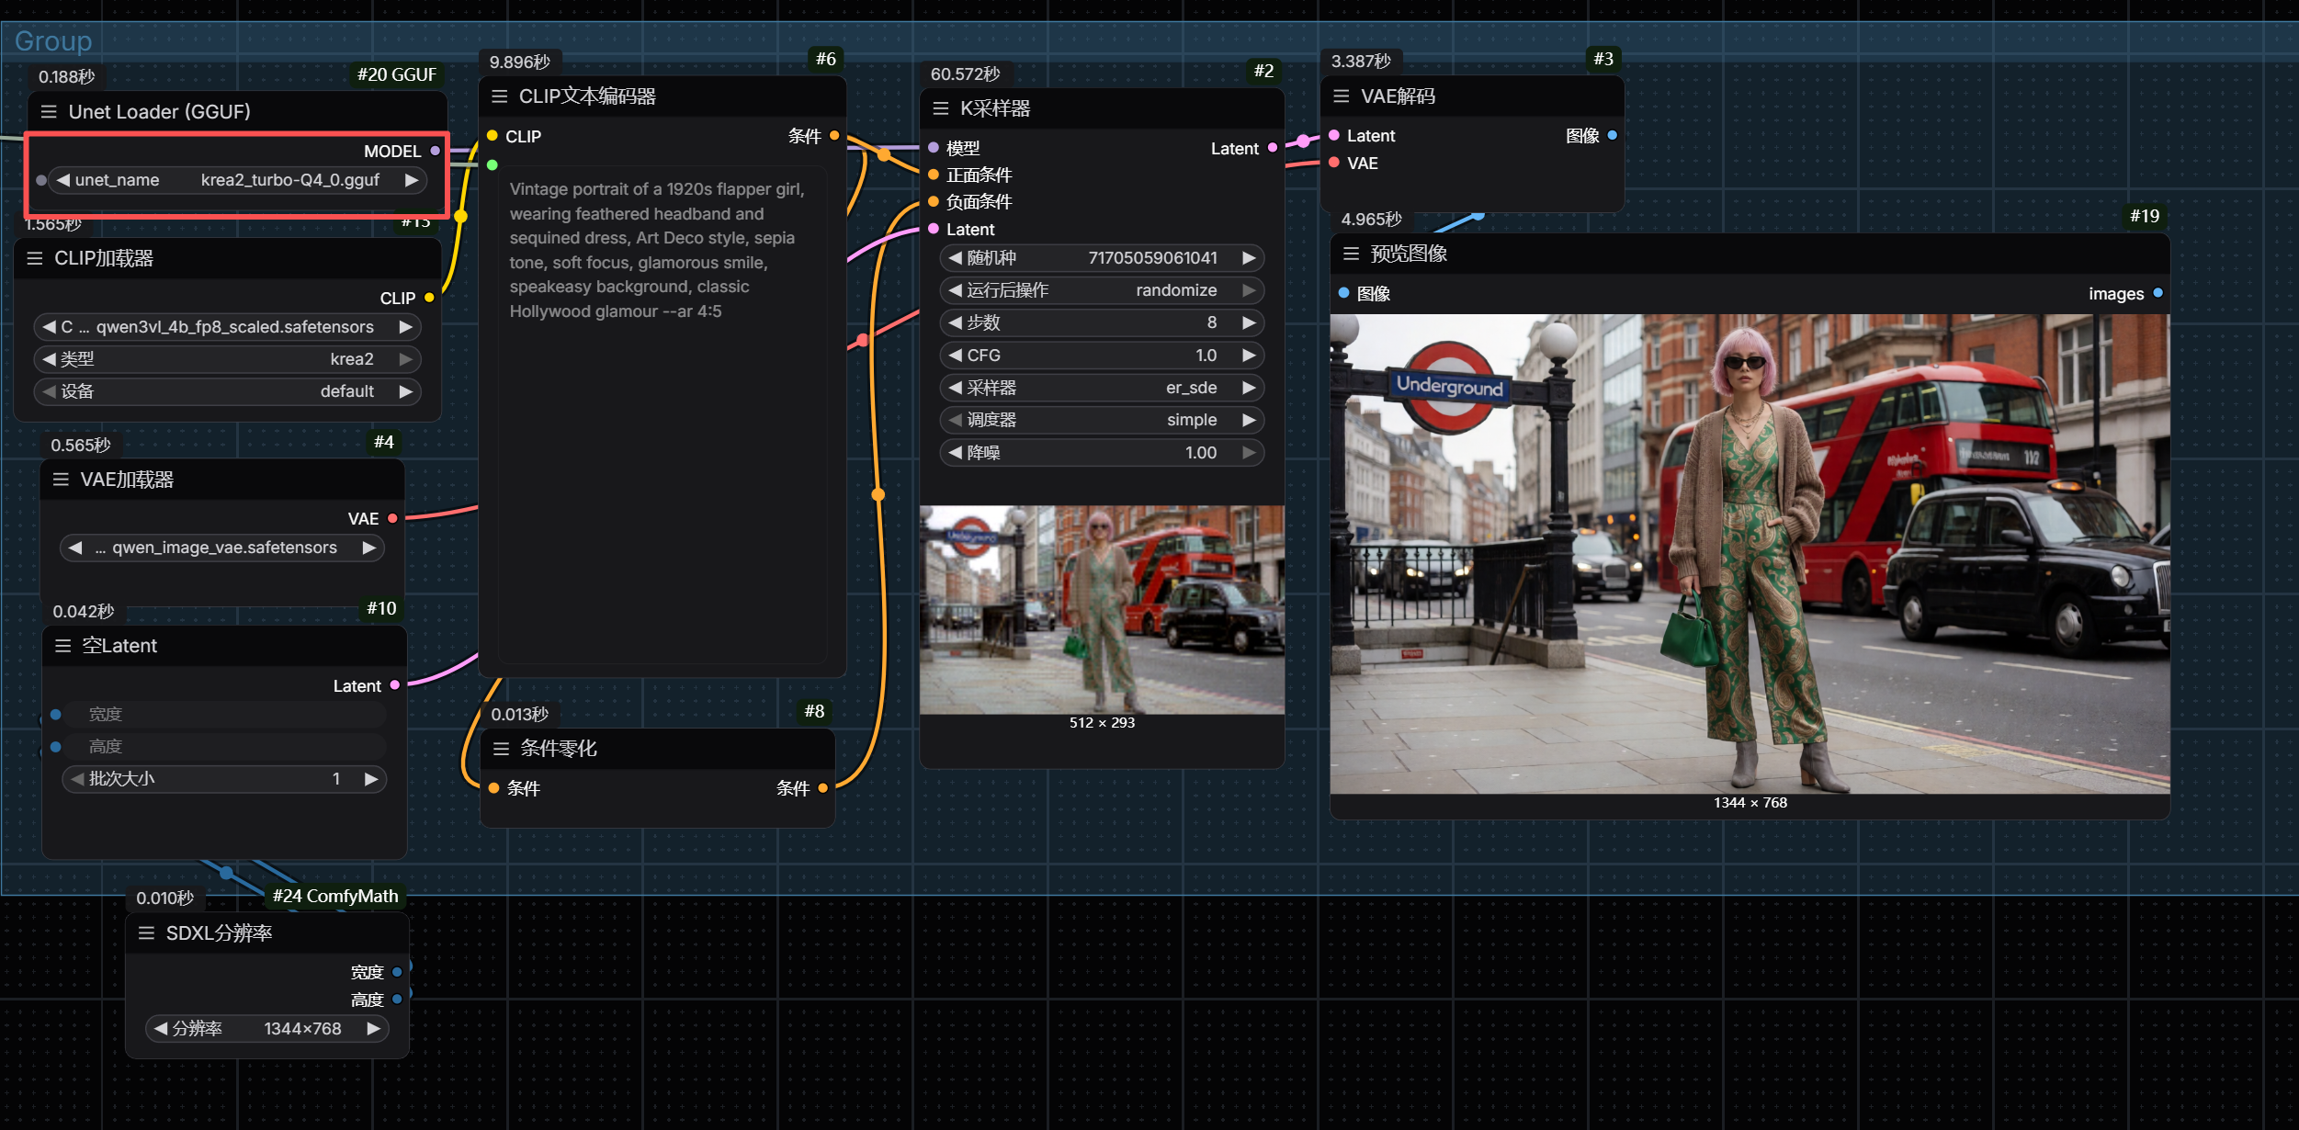The height and width of the screenshot is (1130, 2299).
Task: Click the #19 badge on 预览图像 node
Action: [x=2145, y=216]
